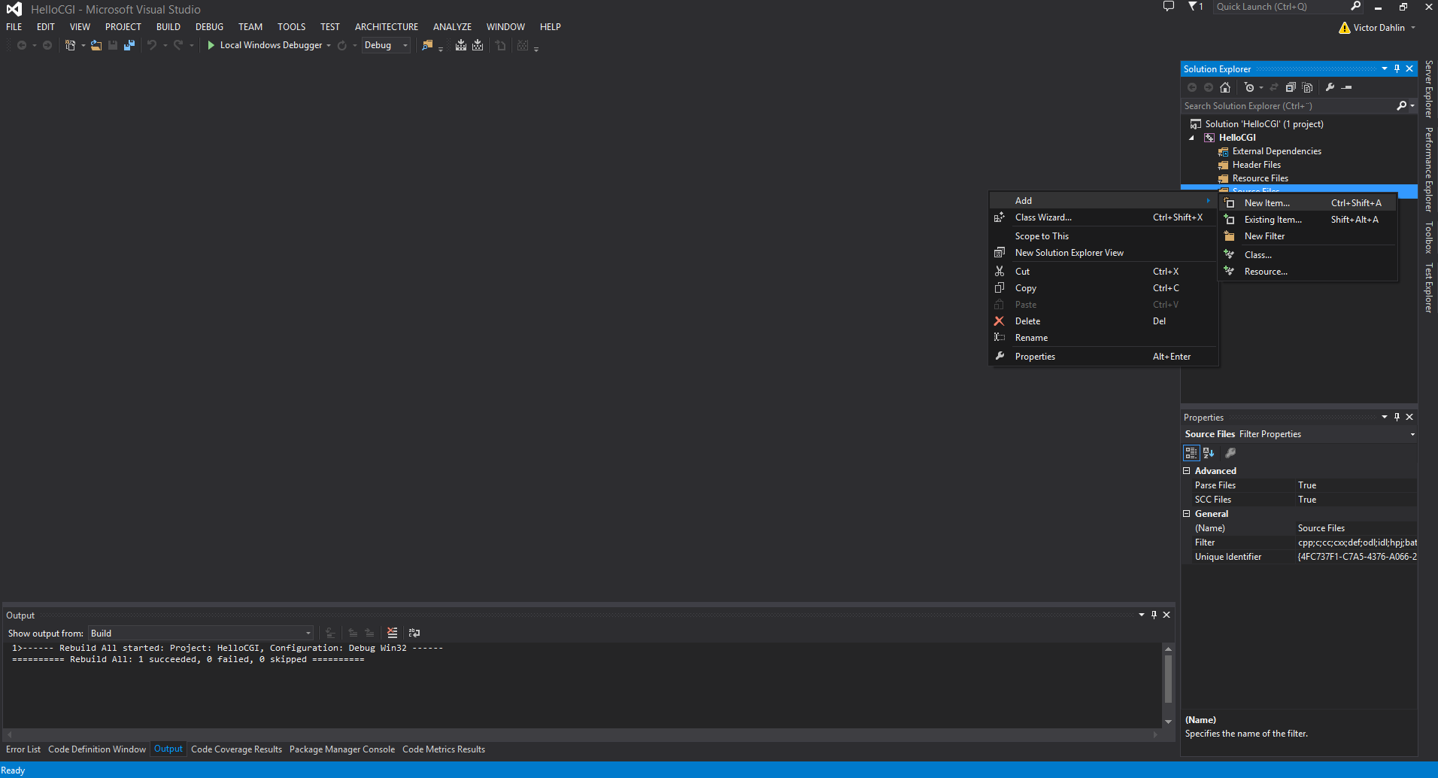Click the warning icon beside Victor Dahlin

(x=1344, y=28)
